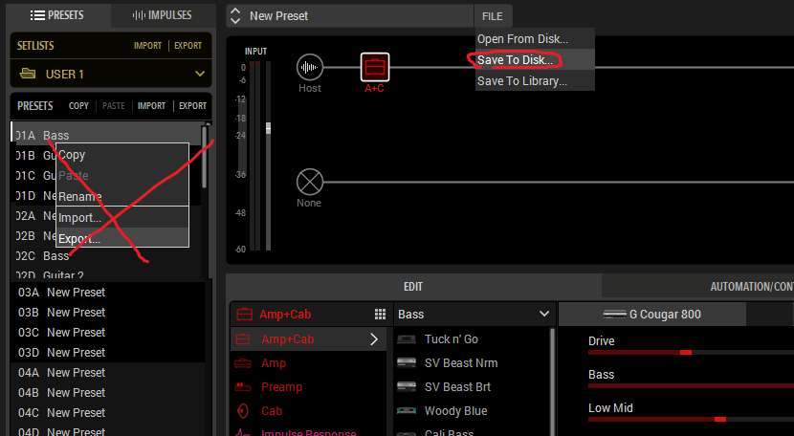The height and width of the screenshot is (436, 794).
Task: Select preset 04A New Preset
Action: point(108,372)
